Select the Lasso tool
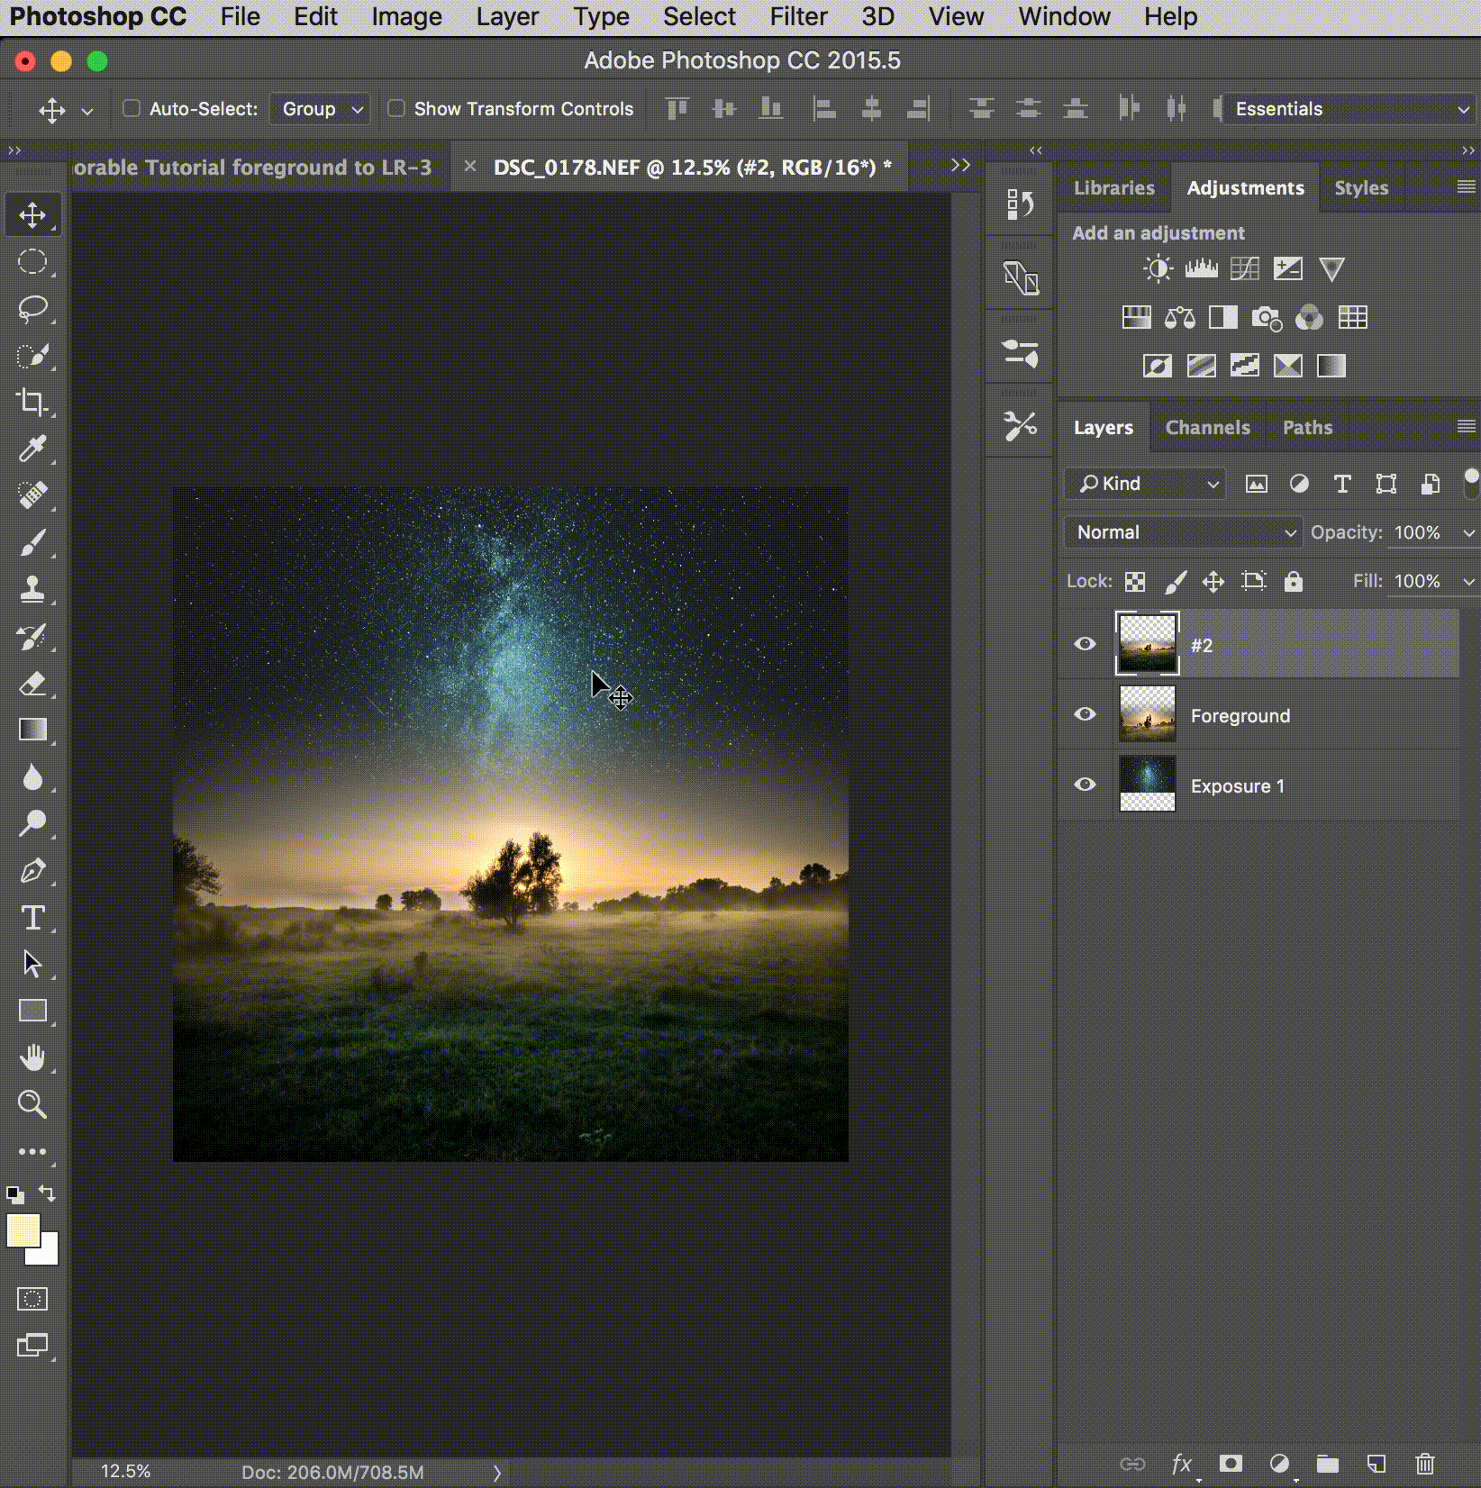This screenshot has height=1488, width=1481. coord(32,309)
